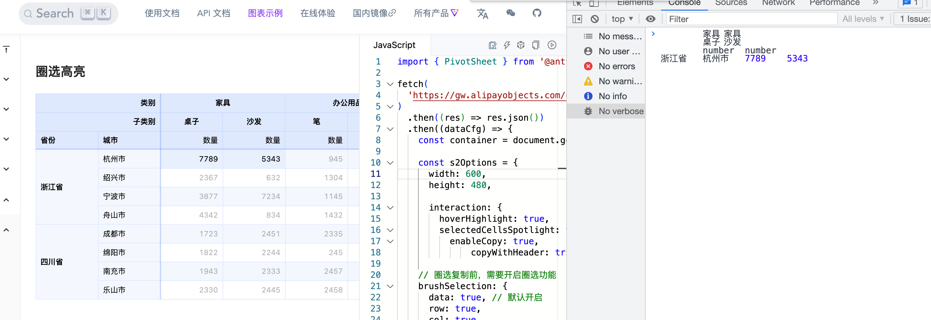Open the API 文档 menu item
The width and height of the screenshot is (931, 320).
(x=213, y=13)
